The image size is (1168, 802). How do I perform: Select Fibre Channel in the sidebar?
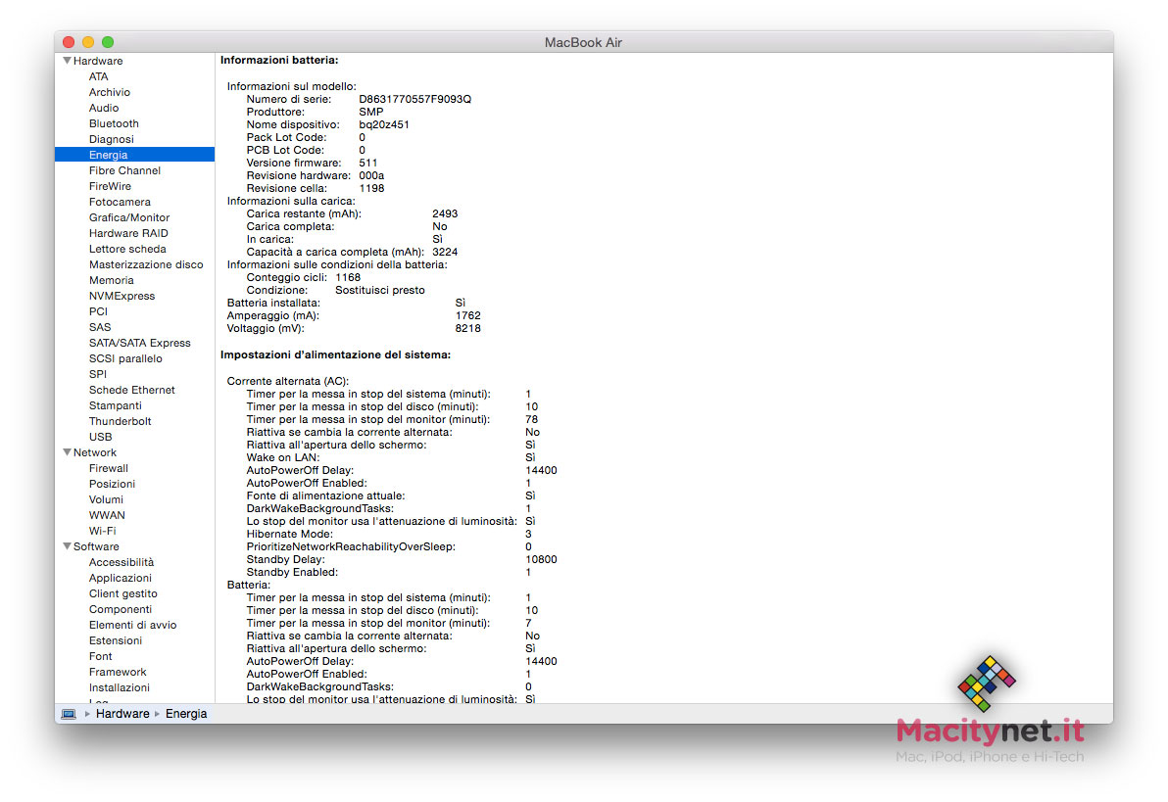point(124,170)
